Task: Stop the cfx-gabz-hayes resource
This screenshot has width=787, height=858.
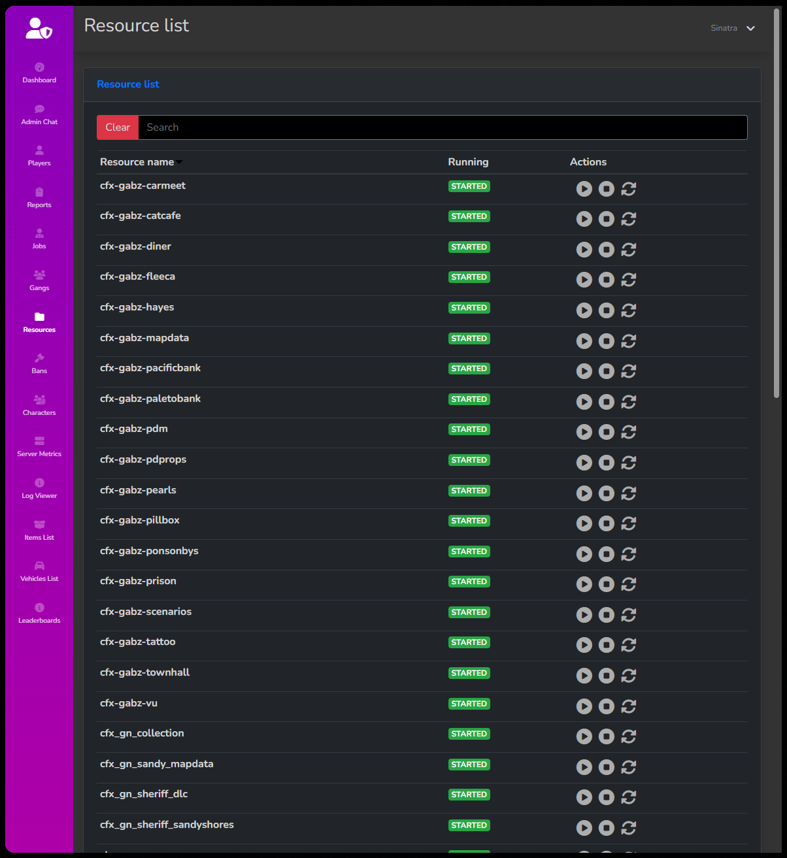Action: click(607, 310)
